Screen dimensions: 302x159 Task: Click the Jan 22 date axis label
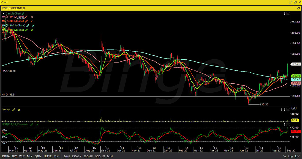point(168,151)
